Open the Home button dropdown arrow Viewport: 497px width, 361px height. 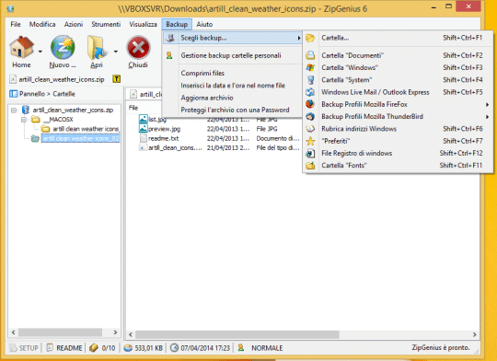coord(40,52)
